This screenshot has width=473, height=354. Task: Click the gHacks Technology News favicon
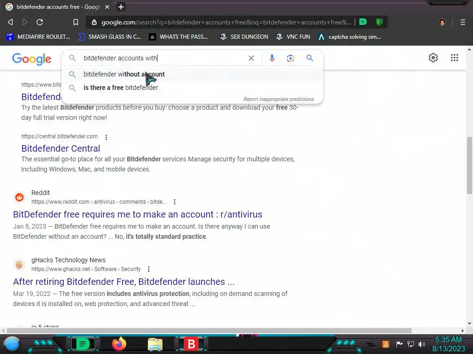(x=19, y=265)
